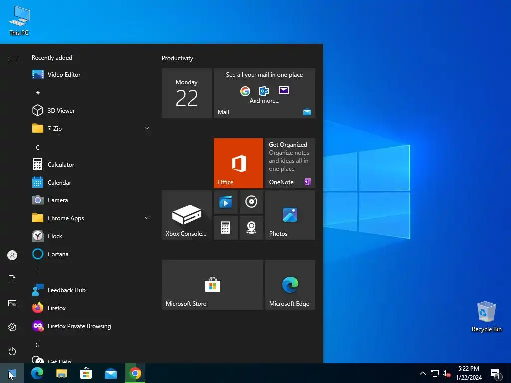Viewport: 511px width, 383px height.
Task: Click the G letter header in app list
Action: pyautogui.click(x=38, y=345)
